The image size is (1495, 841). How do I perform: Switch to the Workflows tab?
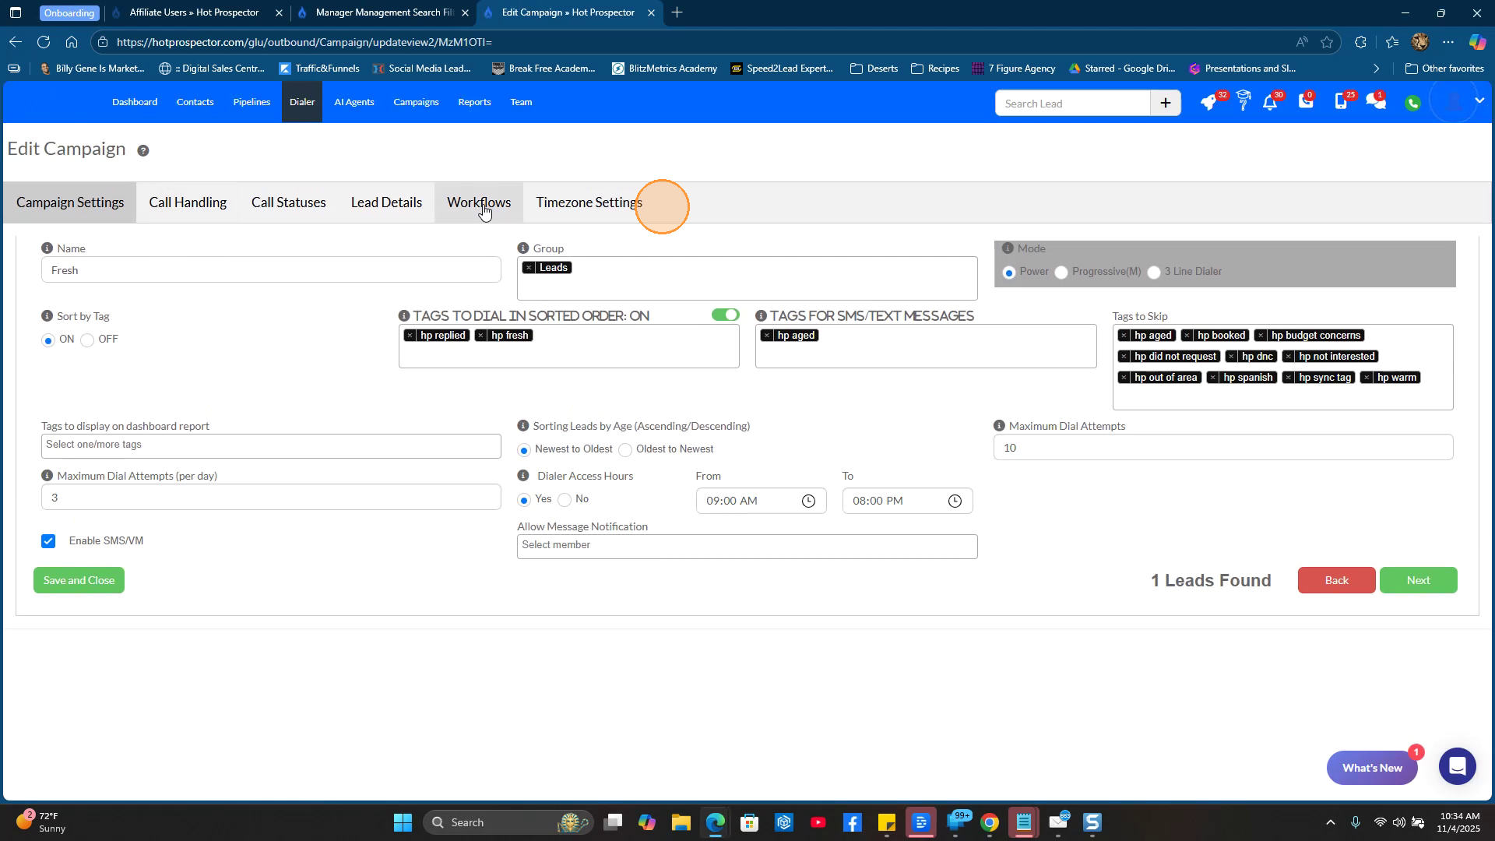coord(478,202)
